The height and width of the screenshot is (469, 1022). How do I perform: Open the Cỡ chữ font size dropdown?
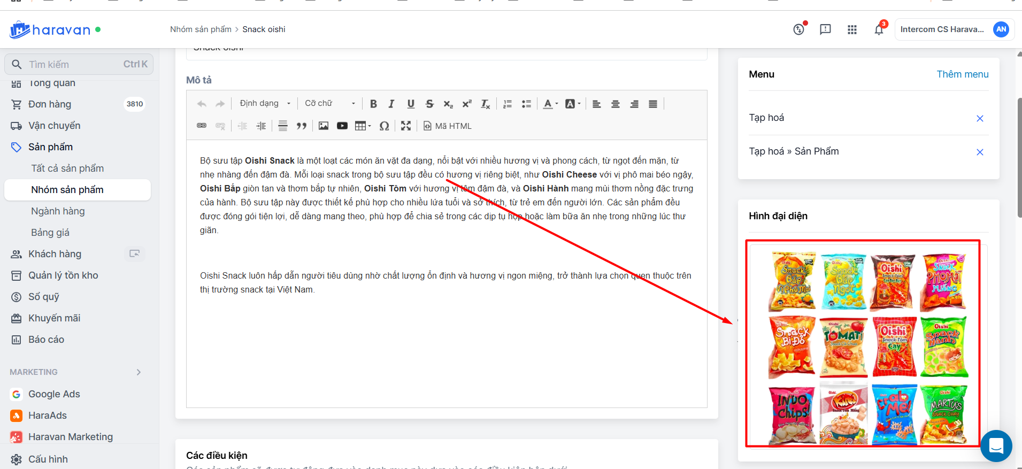(x=330, y=103)
